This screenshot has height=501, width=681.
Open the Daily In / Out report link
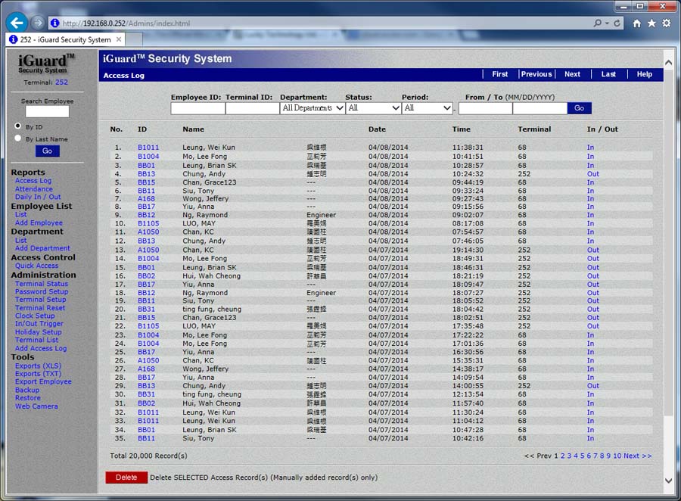(38, 197)
